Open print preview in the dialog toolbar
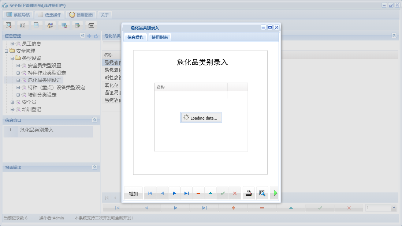 tap(262, 193)
